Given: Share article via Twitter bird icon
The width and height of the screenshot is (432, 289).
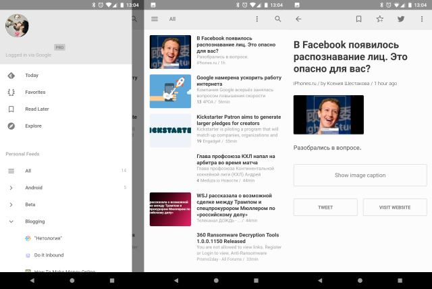Looking at the screenshot, I should [401, 19].
